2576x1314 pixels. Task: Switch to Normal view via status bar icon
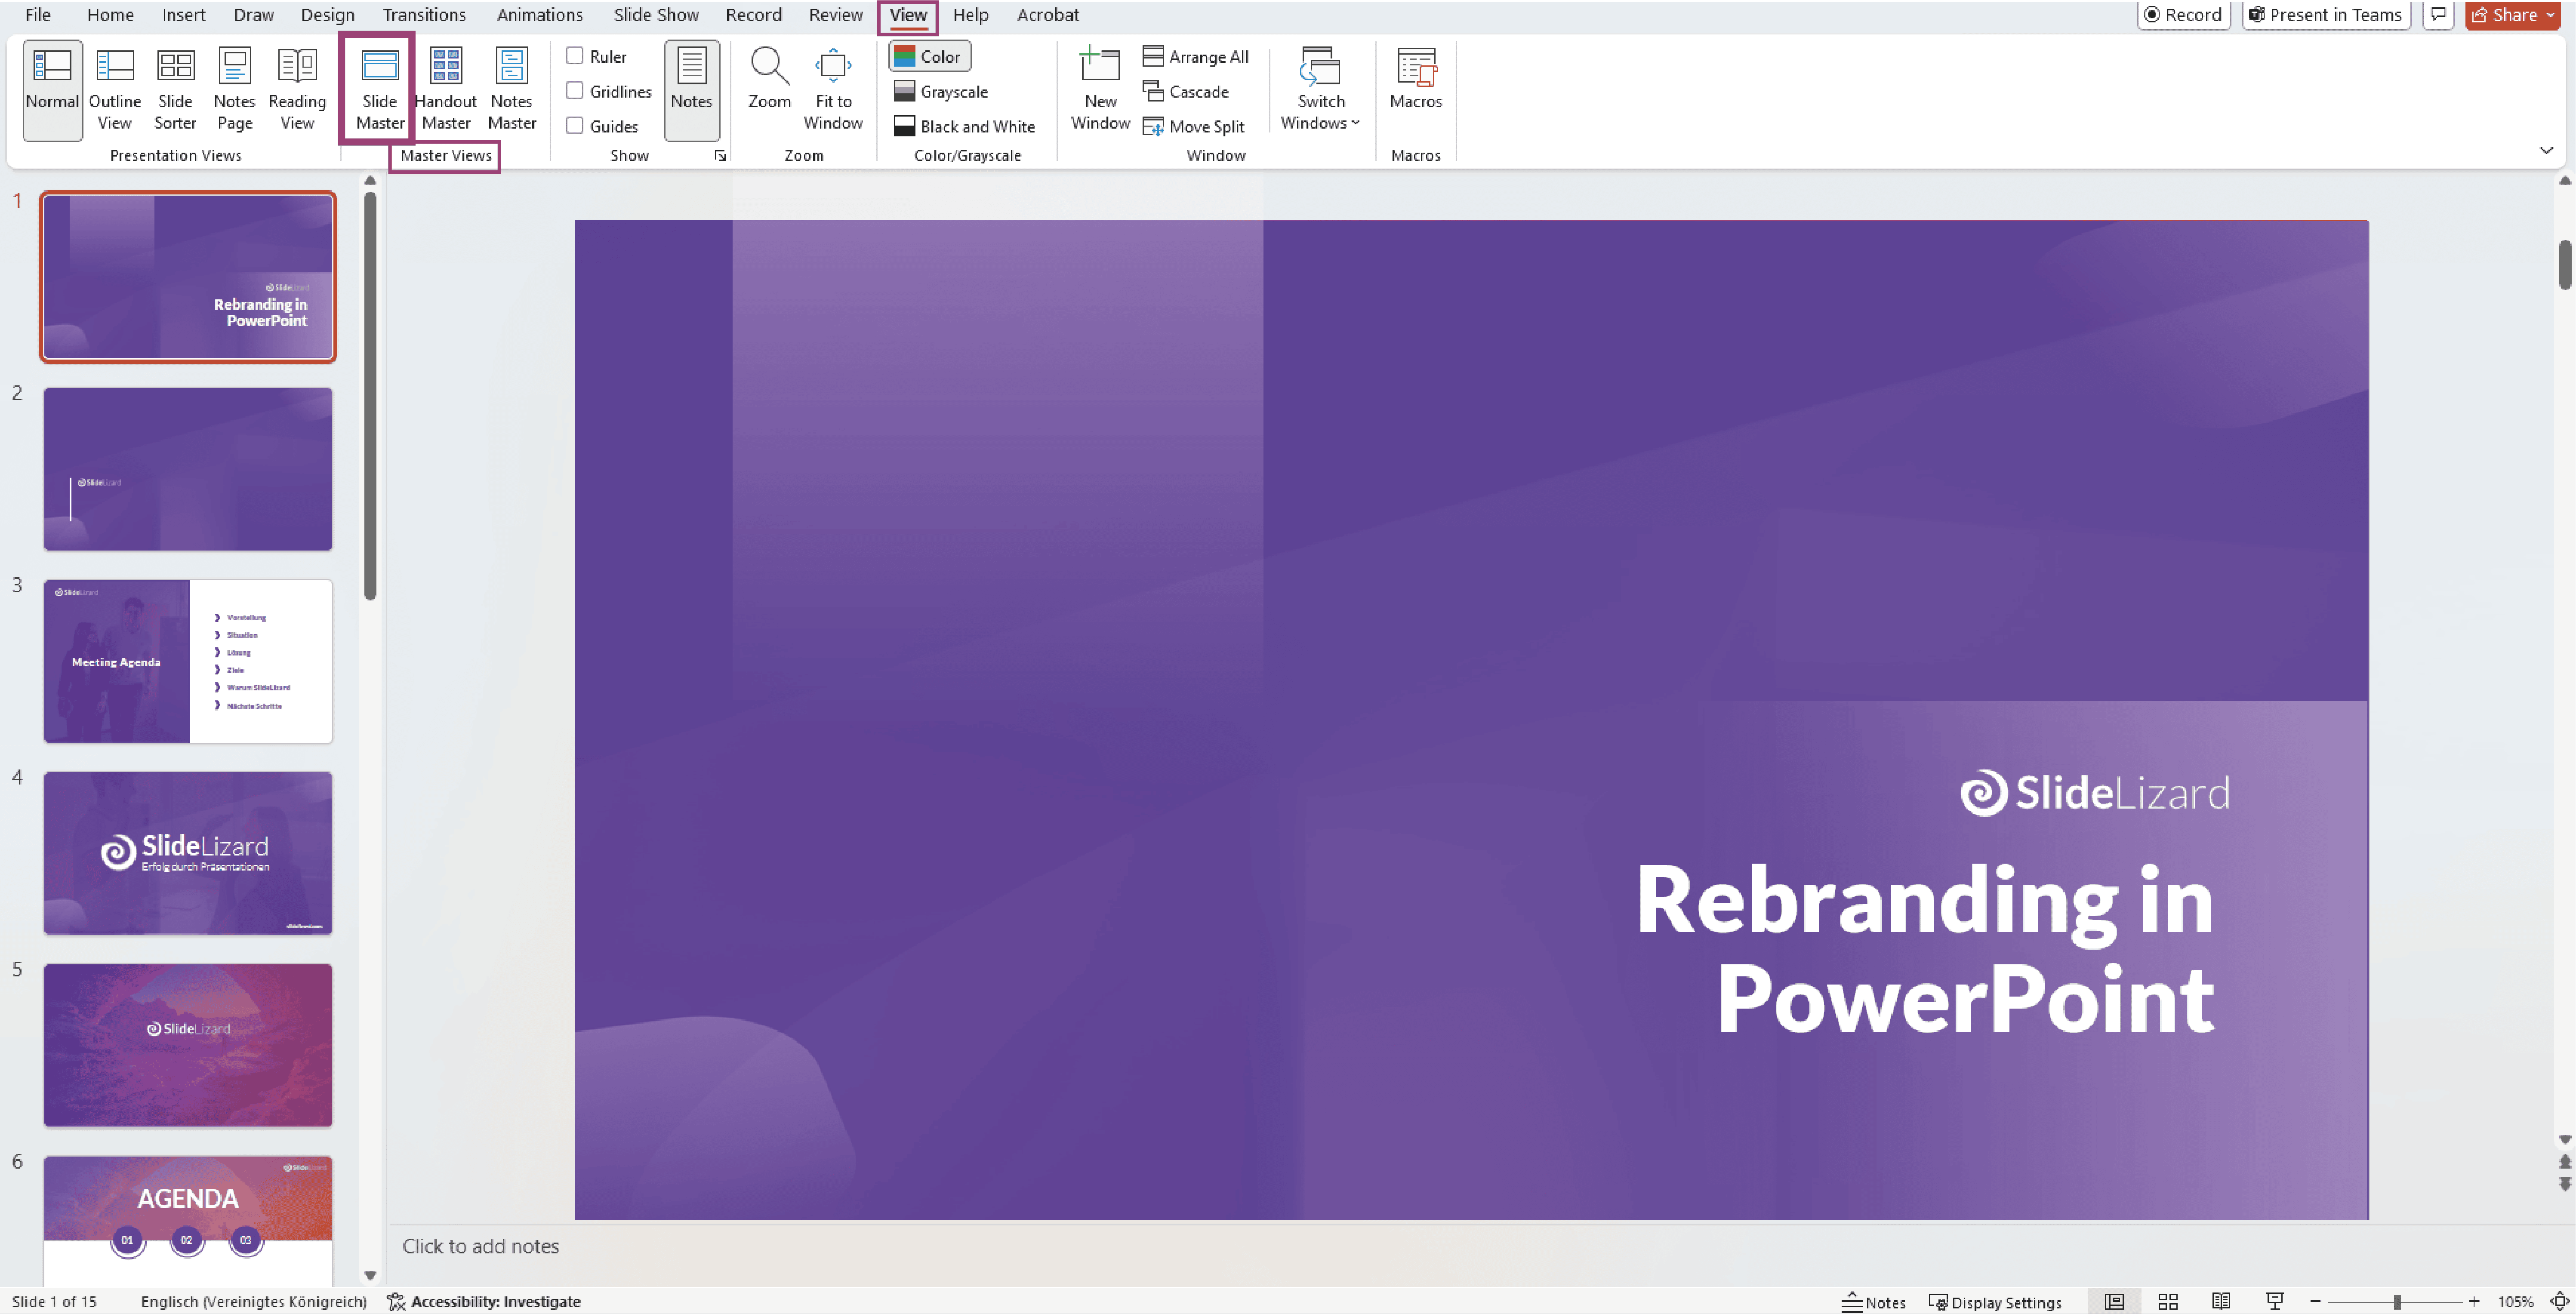[x=2114, y=1302]
